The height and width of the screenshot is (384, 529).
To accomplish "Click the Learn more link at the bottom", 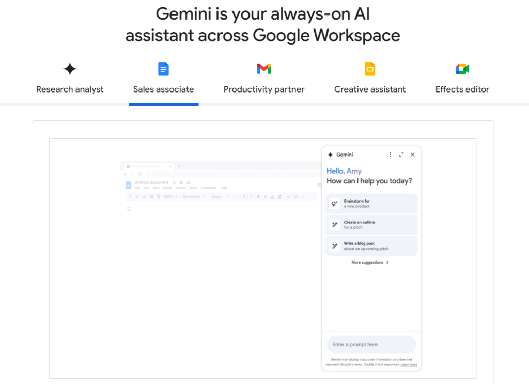I will [409, 364].
